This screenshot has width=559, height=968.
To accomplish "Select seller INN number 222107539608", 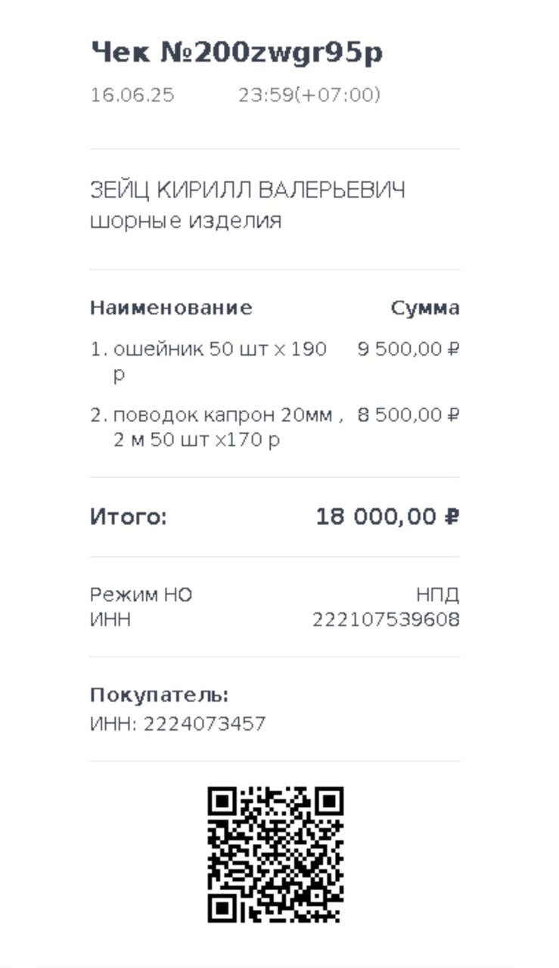I will coord(386,620).
